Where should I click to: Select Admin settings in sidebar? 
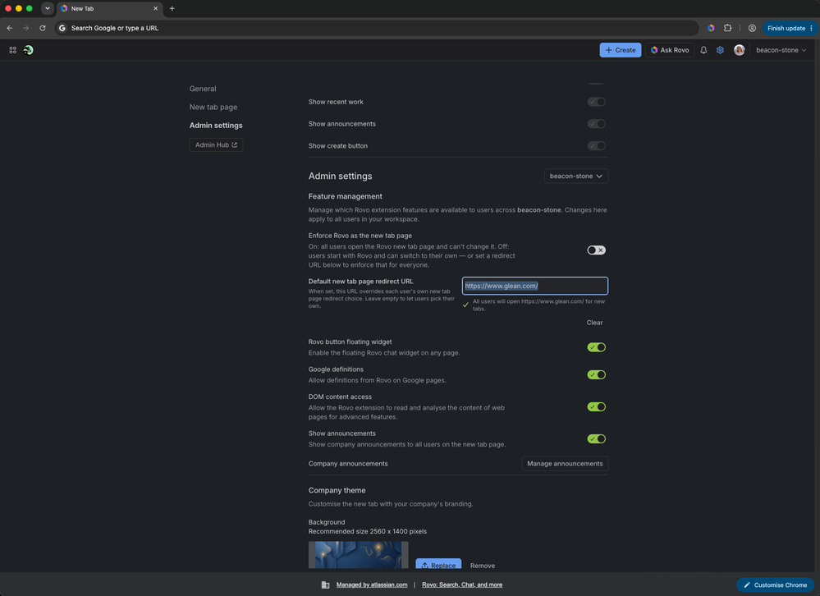(216, 126)
